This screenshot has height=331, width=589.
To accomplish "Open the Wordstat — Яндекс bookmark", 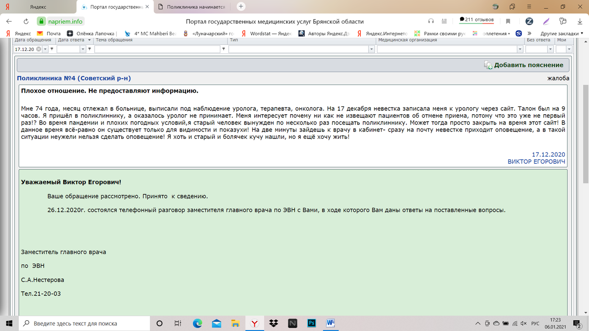I will 267,33.
